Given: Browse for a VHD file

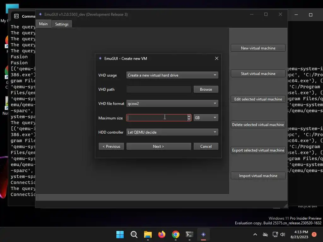Looking at the screenshot, I should [x=206, y=89].
